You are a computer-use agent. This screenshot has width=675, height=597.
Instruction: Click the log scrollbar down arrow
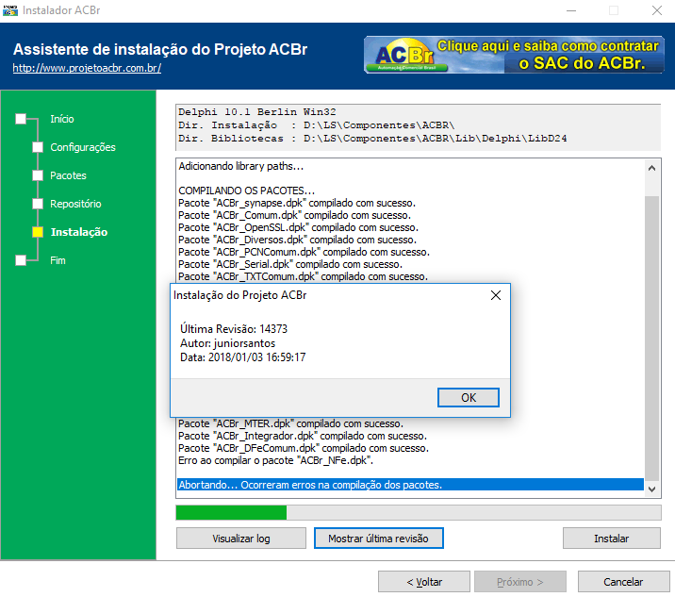pyautogui.click(x=651, y=489)
